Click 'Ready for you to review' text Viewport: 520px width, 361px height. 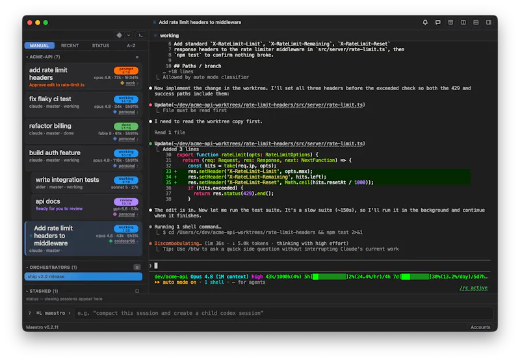pos(59,208)
